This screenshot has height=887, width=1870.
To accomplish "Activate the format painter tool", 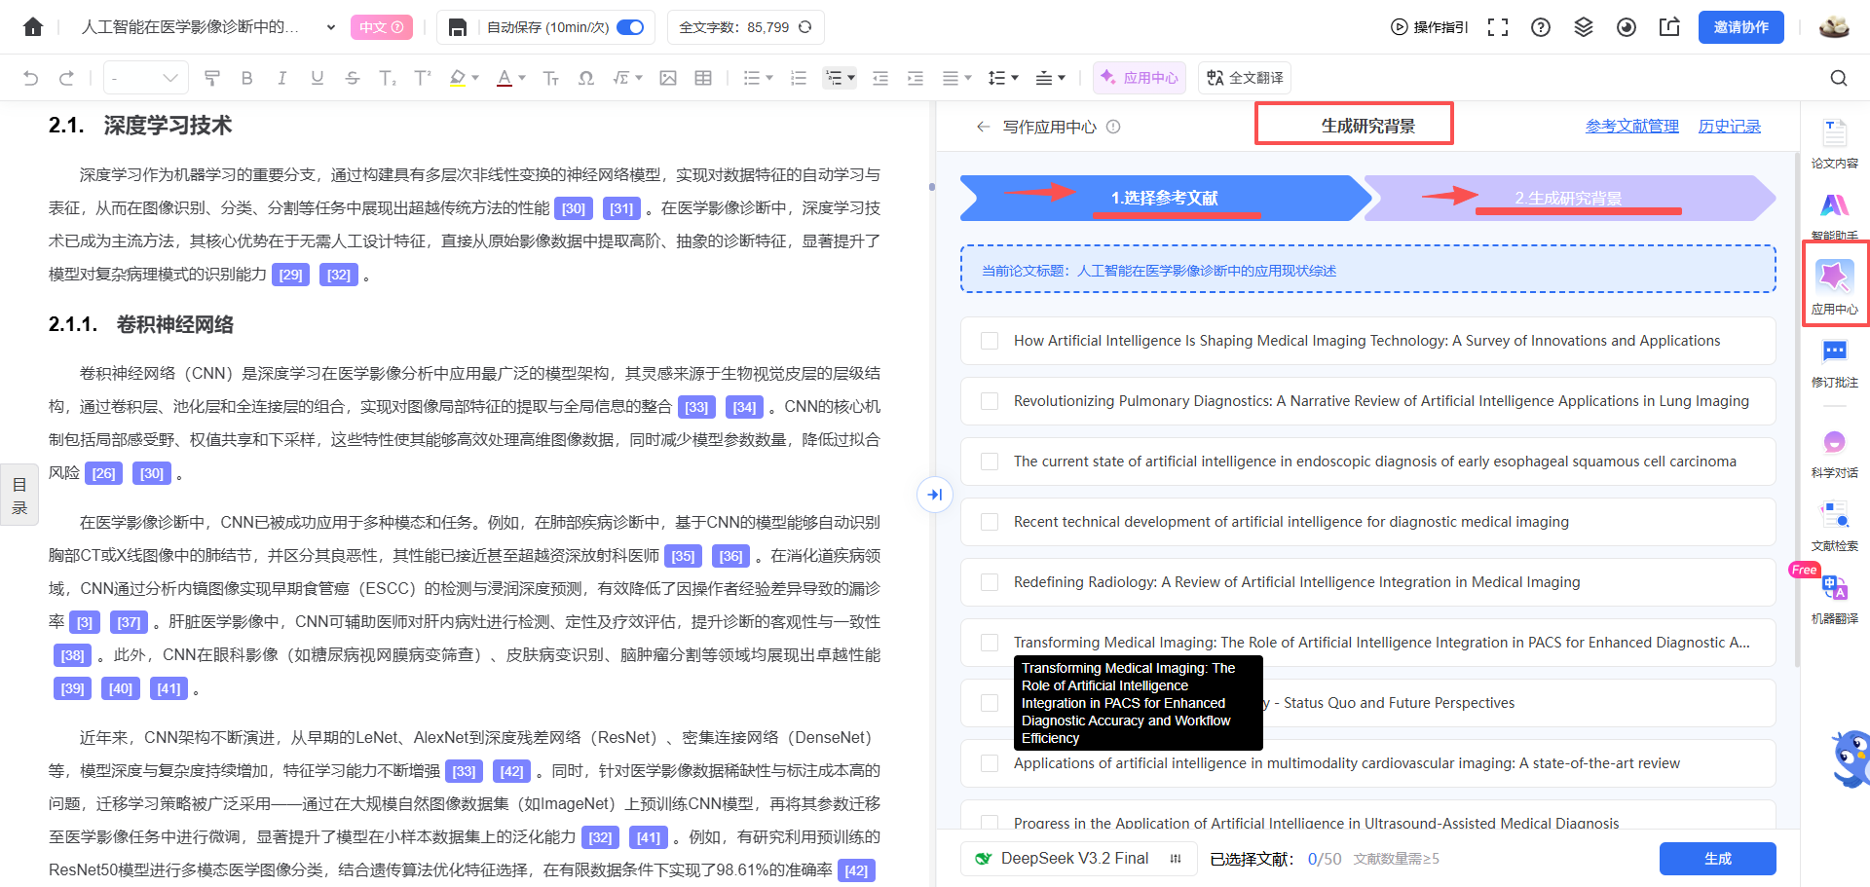I will coord(212,78).
